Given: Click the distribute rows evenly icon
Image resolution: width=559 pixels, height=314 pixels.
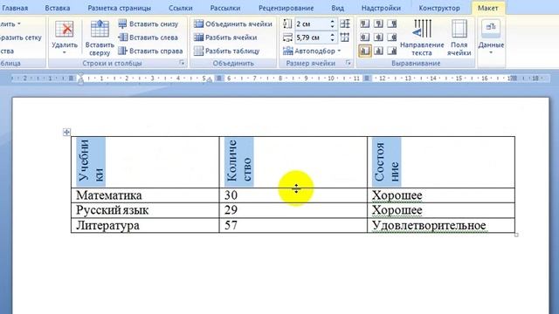Looking at the screenshot, I should coord(345,24).
